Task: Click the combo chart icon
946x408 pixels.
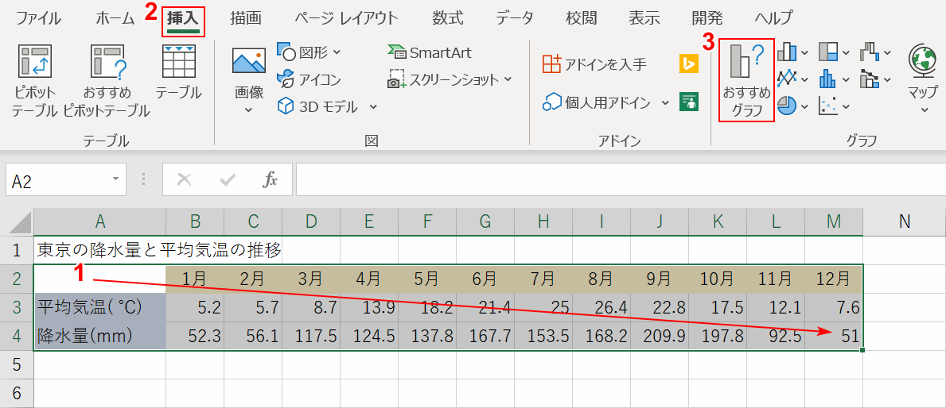Action: 869,79
